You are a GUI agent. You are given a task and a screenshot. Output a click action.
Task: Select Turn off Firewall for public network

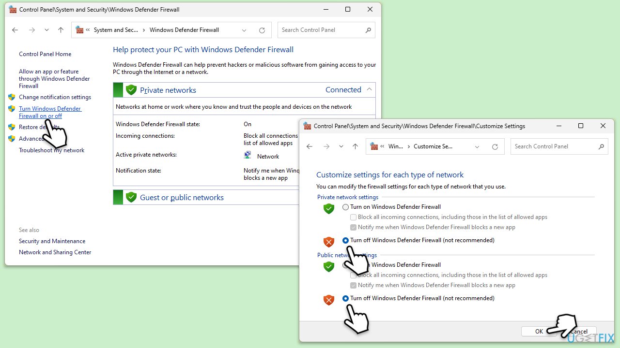[x=345, y=298]
